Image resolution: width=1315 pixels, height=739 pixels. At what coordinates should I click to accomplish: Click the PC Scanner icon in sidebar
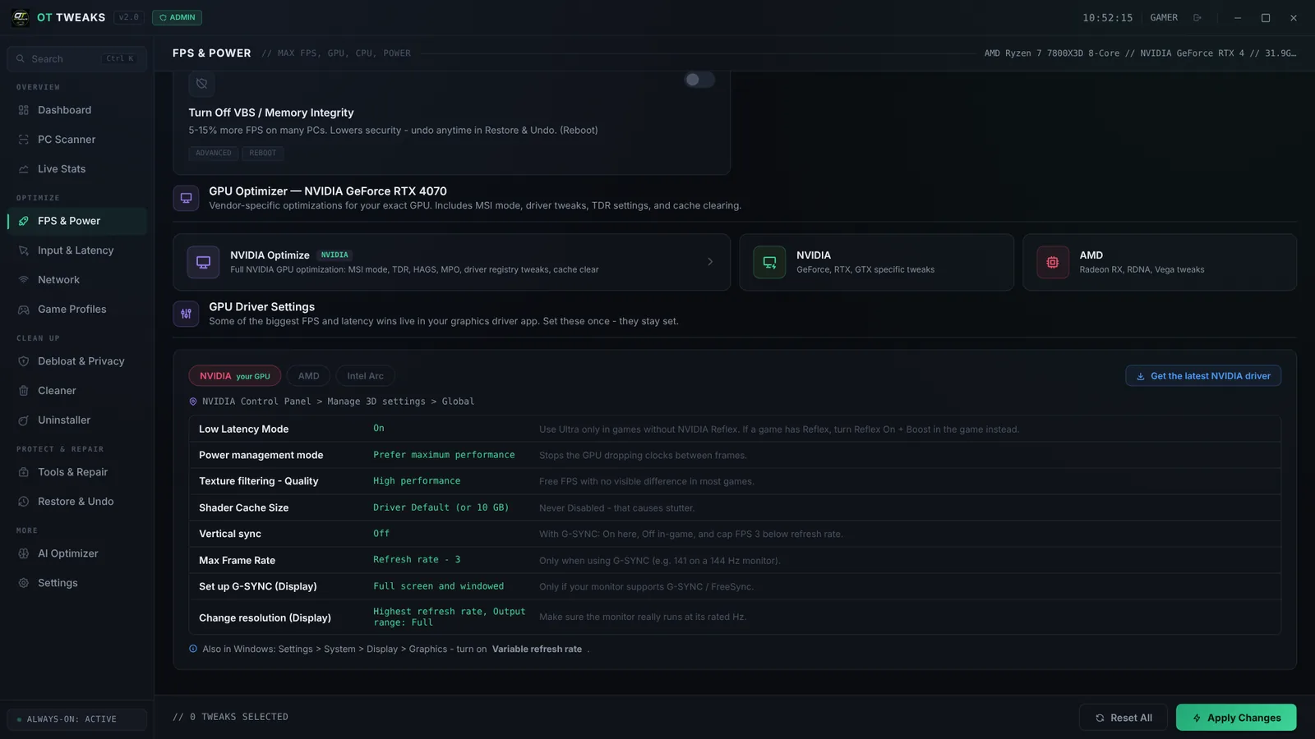click(x=24, y=140)
